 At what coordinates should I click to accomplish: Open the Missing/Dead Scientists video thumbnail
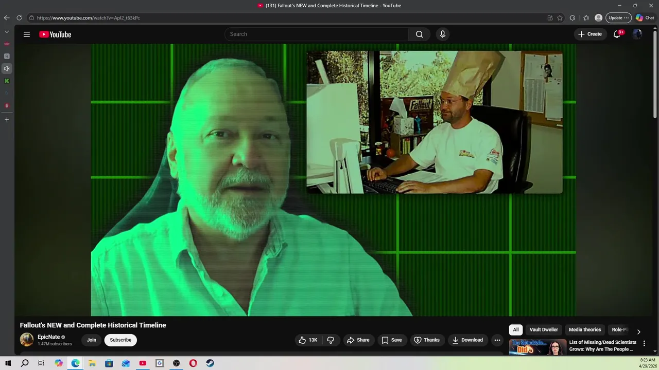537,347
